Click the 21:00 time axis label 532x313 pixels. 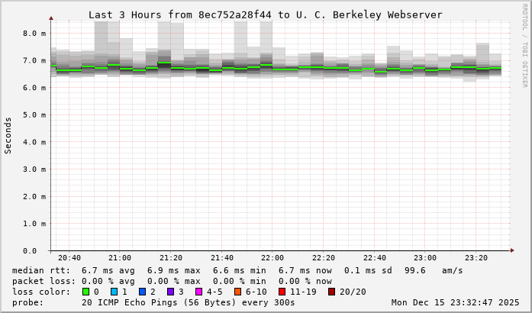point(120,258)
